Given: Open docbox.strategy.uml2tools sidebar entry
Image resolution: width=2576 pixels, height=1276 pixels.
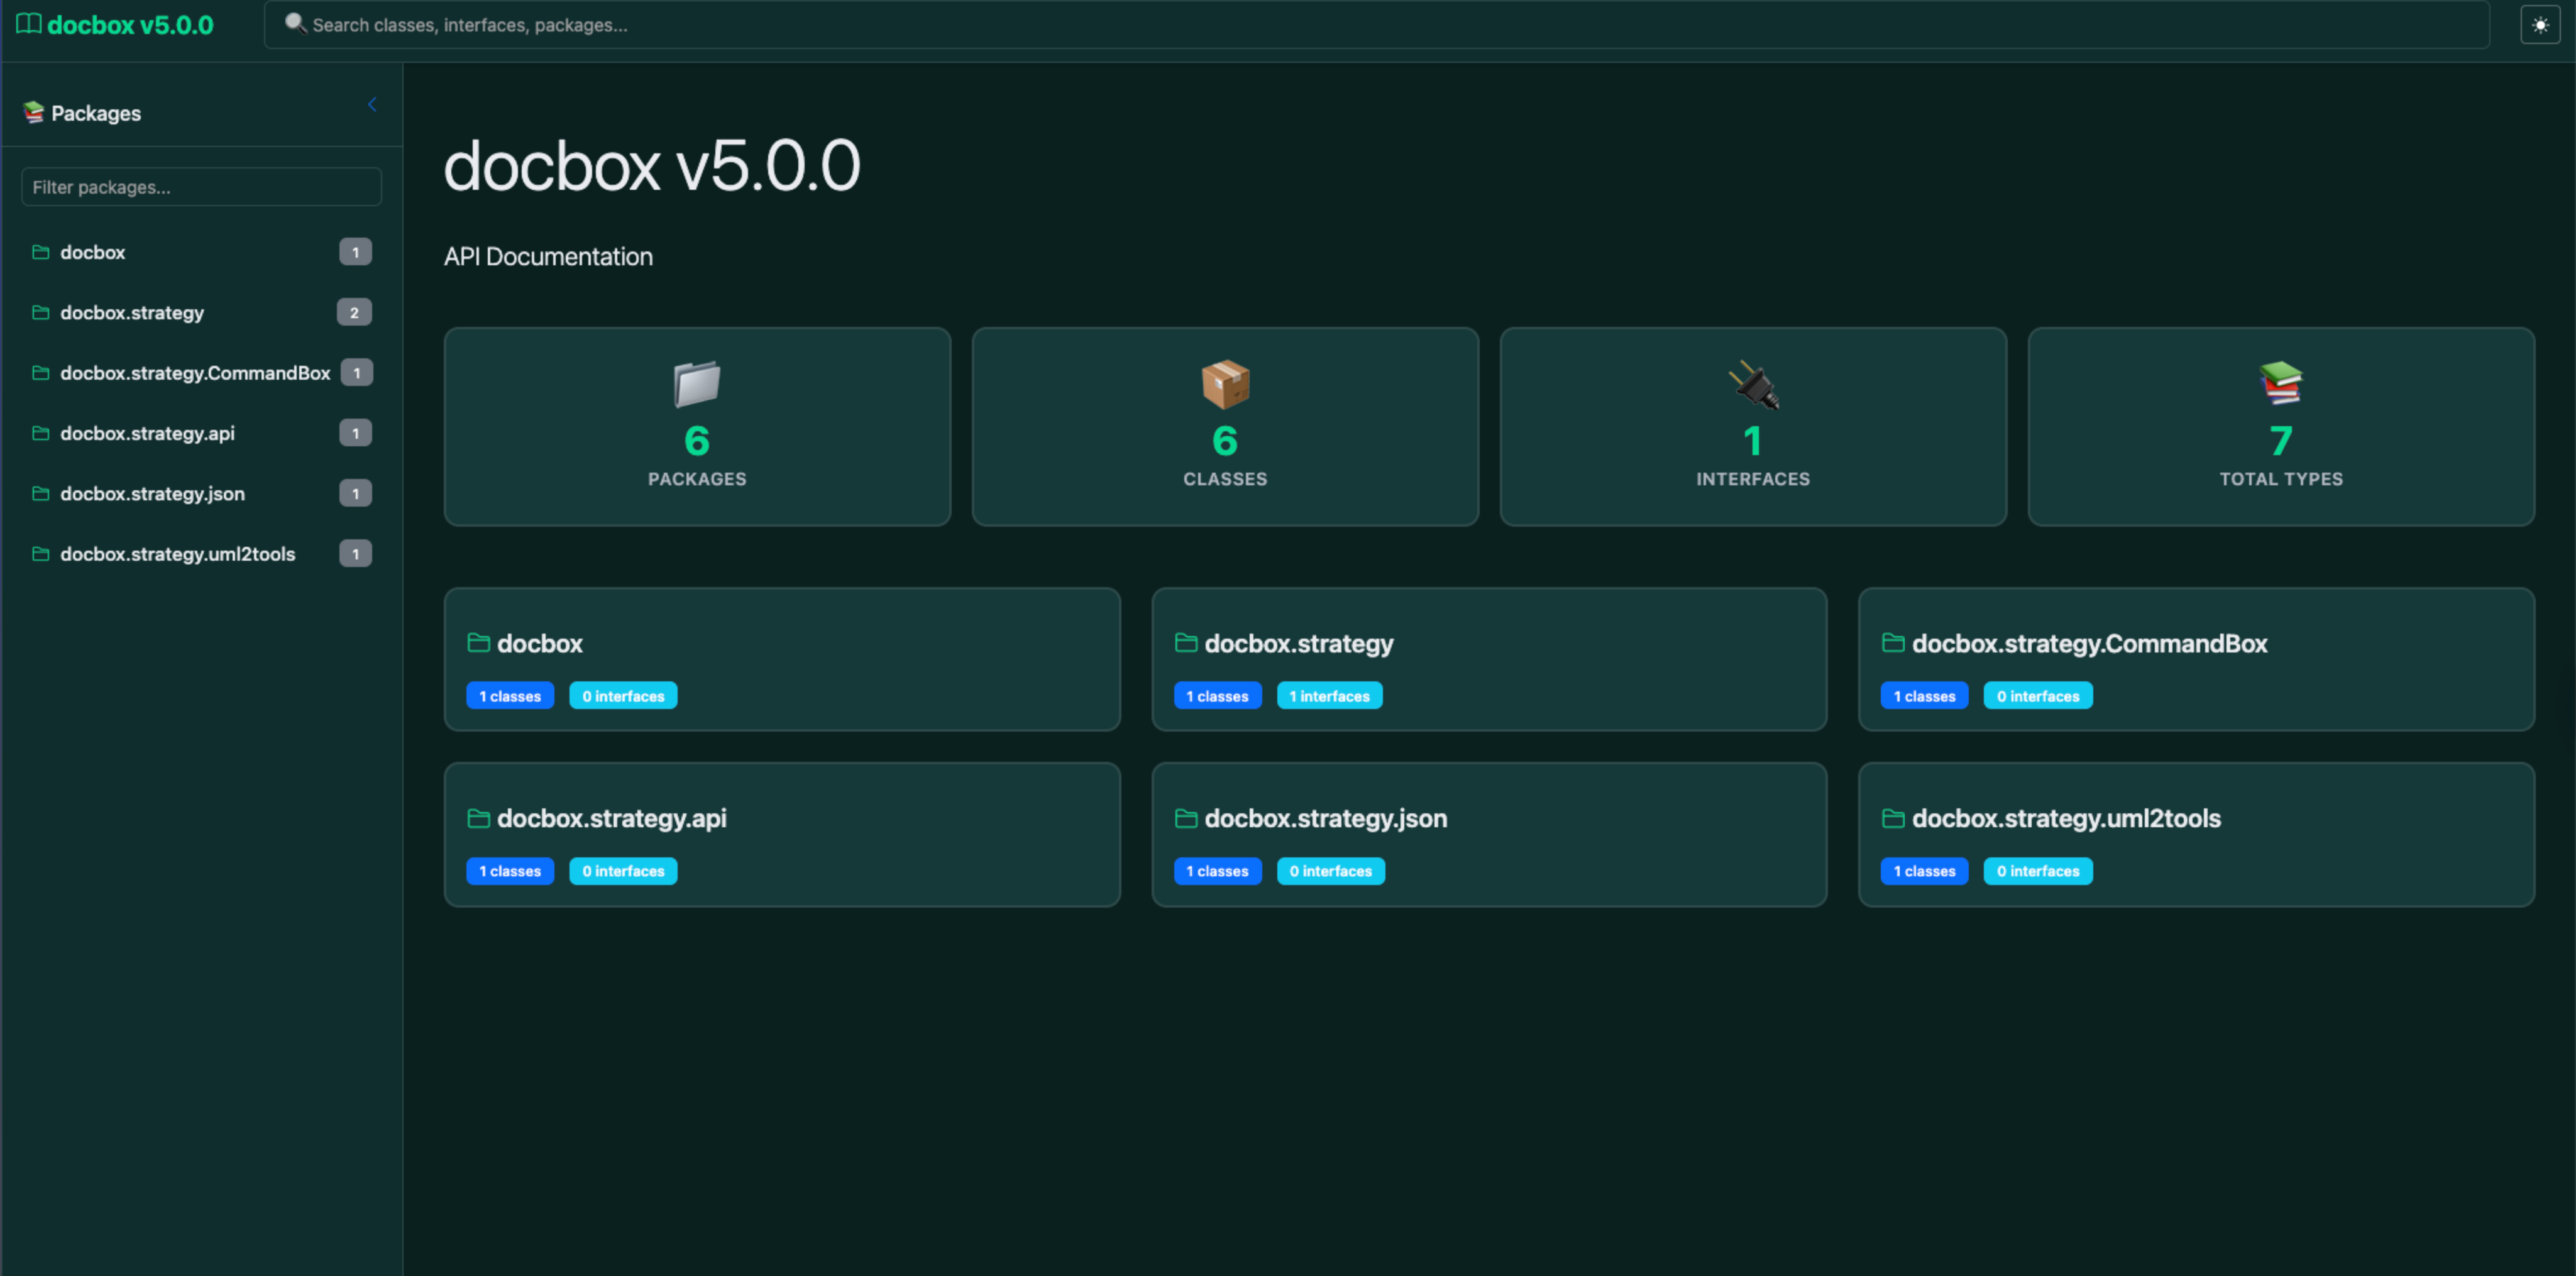Looking at the screenshot, I should (177, 554).
